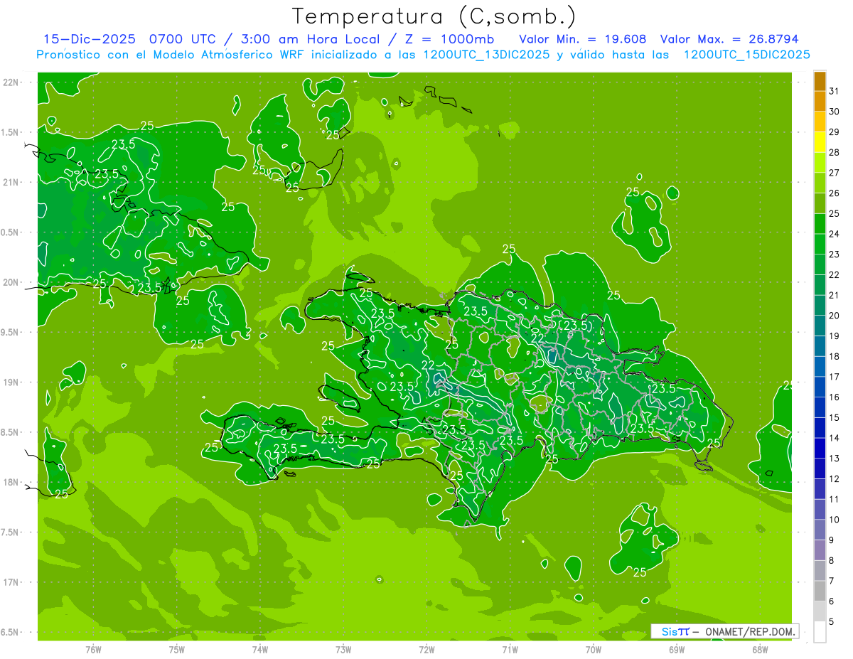Click the "Temperatura (C,somb.)" chart title

434,17
